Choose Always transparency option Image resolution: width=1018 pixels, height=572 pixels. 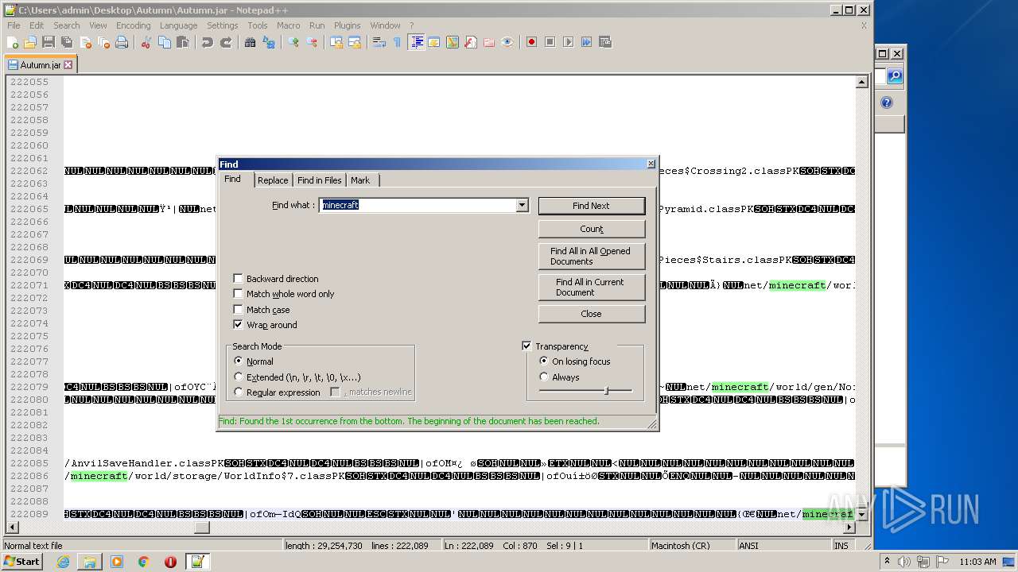(544, 377)
